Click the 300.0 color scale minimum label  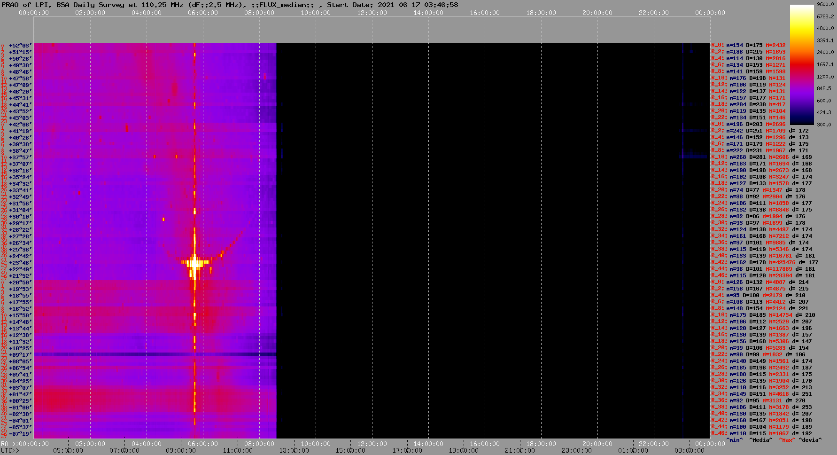pyautogui.click(x=824, y=125)
